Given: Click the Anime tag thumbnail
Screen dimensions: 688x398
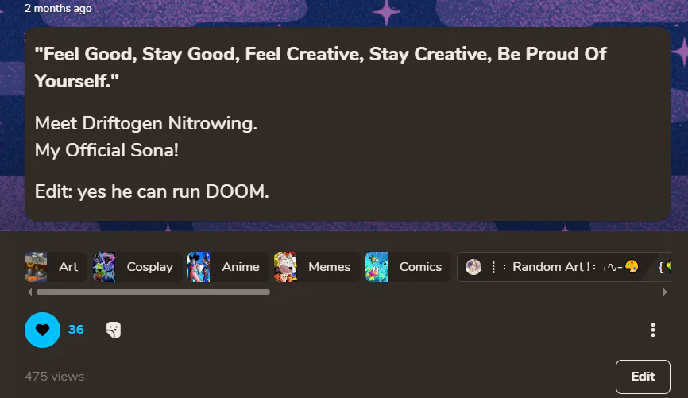Looking at the screenshot, I should [199, 267].
